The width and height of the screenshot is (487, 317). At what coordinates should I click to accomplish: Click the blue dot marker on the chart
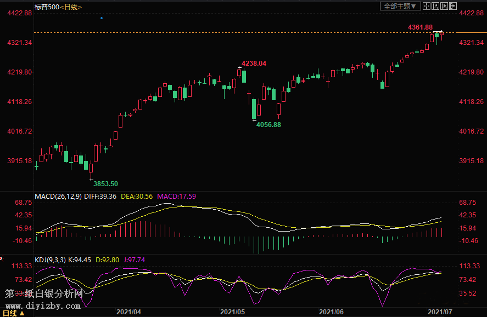coord(102,18)
